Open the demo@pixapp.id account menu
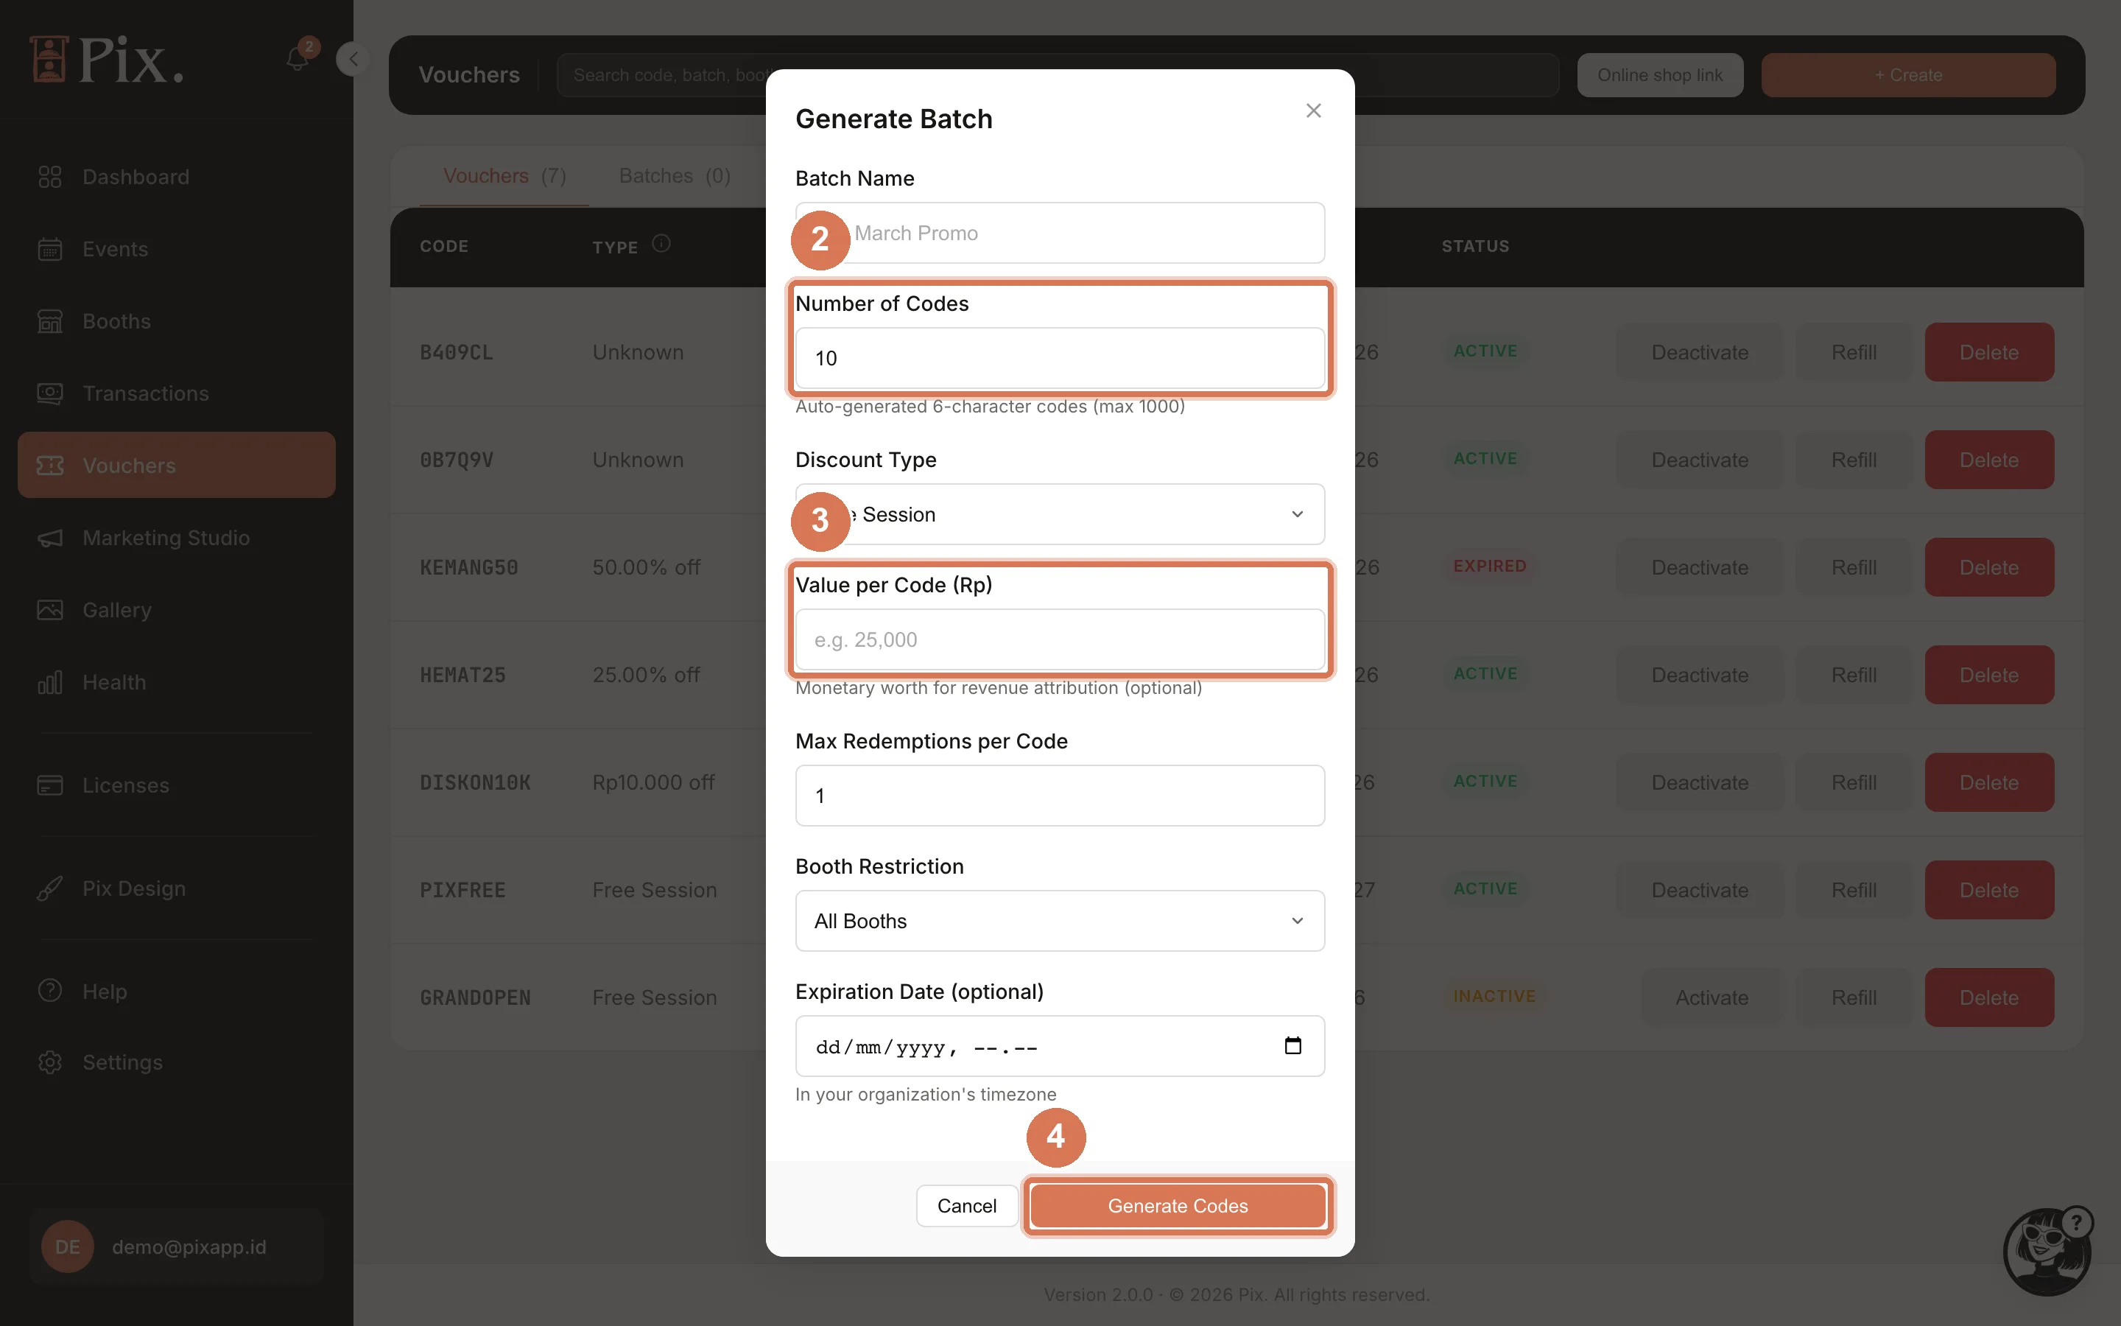This screenshot has width=2121, height=1326. 176,1247
